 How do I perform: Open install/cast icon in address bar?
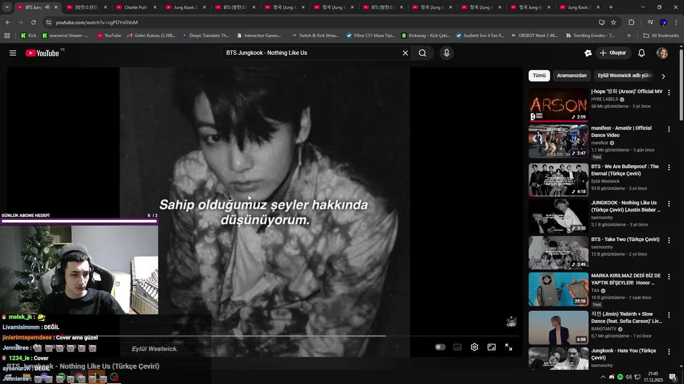coord(602,22)
